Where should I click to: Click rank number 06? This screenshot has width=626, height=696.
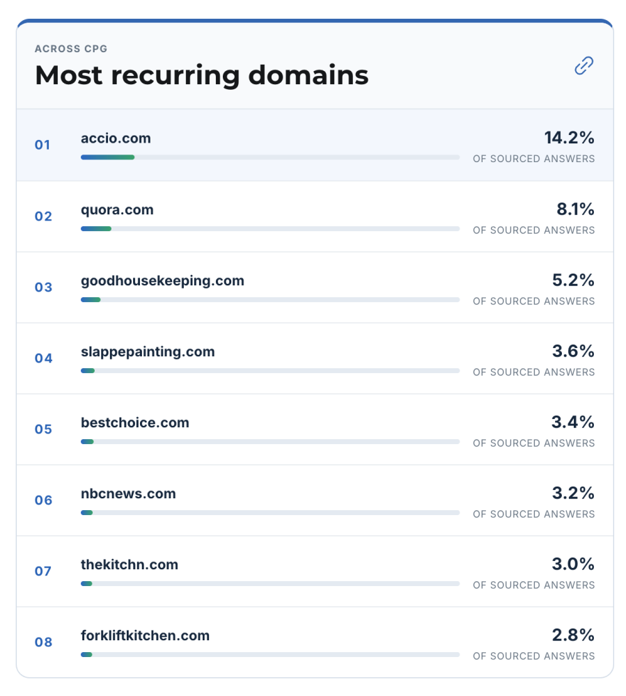[43, 500]
